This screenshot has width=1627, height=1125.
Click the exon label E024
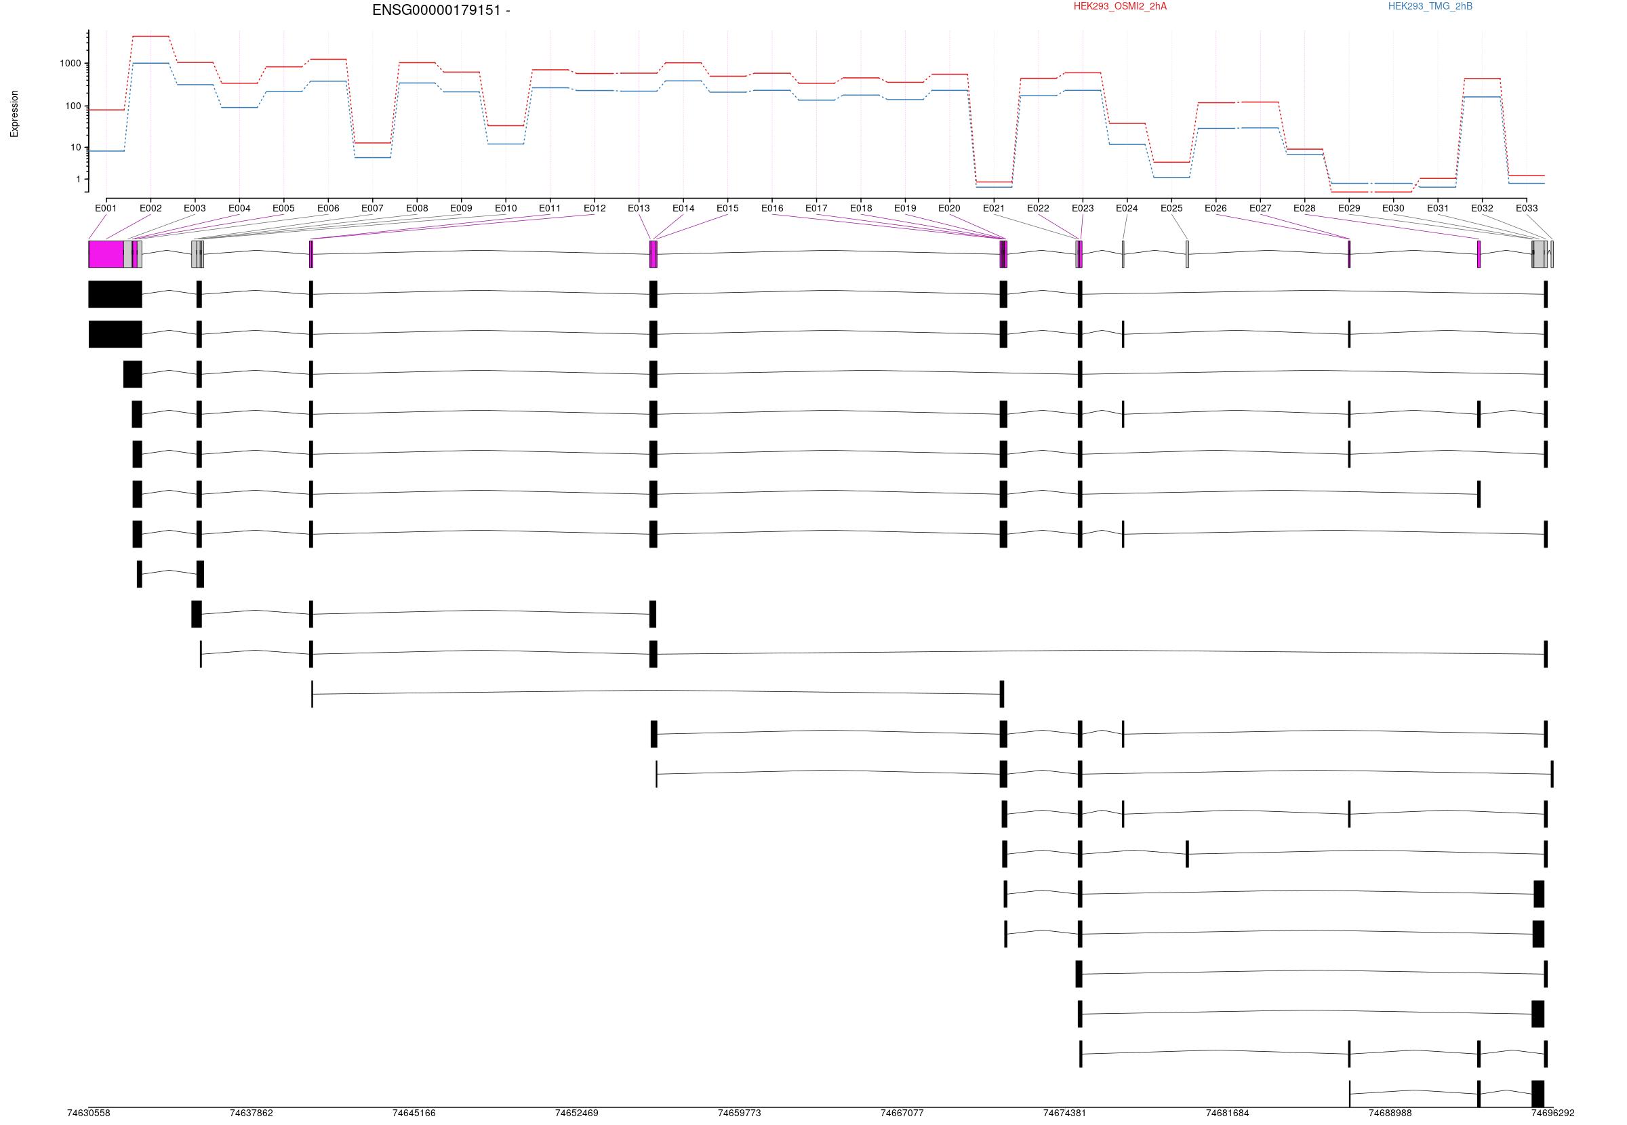click(1127, 209)
